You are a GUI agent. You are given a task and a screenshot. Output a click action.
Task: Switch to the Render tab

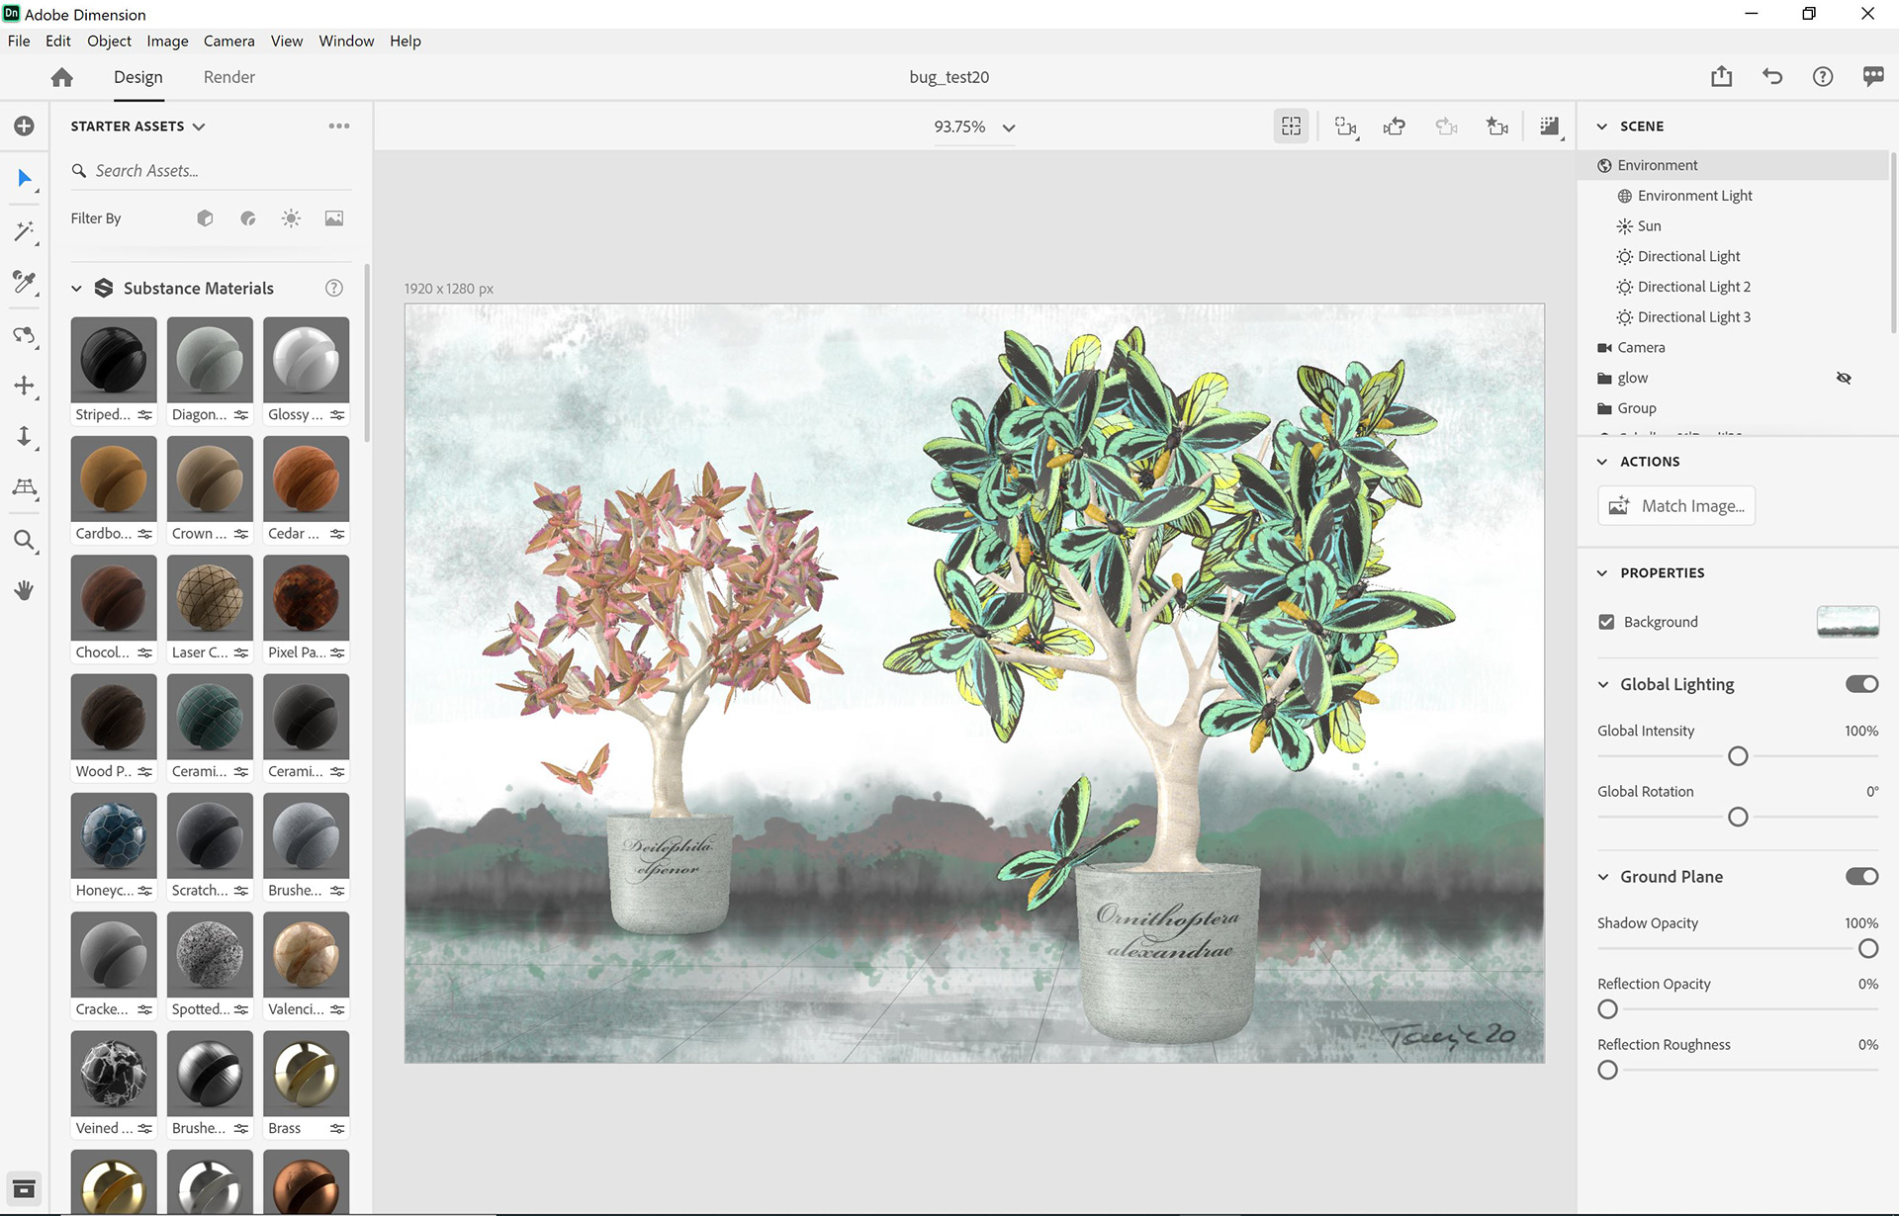pyautogui.click(x=228, y=77)
